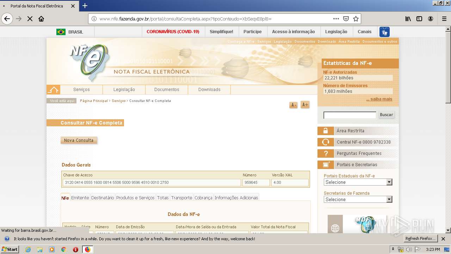This screenshot has height=254, width=451.
Task: Select the NFe tab
Action: pyautogui.click(x=65, y=198)
